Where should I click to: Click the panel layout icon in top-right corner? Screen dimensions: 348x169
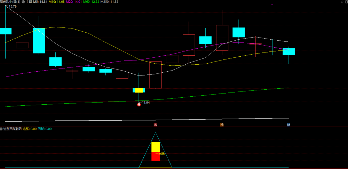point(346,2)
